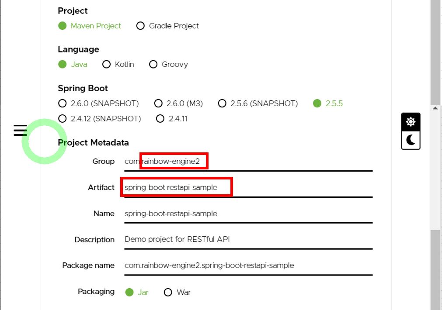442x310 pixels.
Task: Switch to light theme using sun icon
Action: coord(410,122)
